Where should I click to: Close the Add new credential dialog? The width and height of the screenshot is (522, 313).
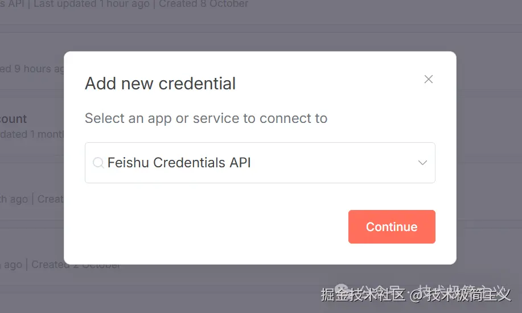pyautogui.click(x=429, y=79)
